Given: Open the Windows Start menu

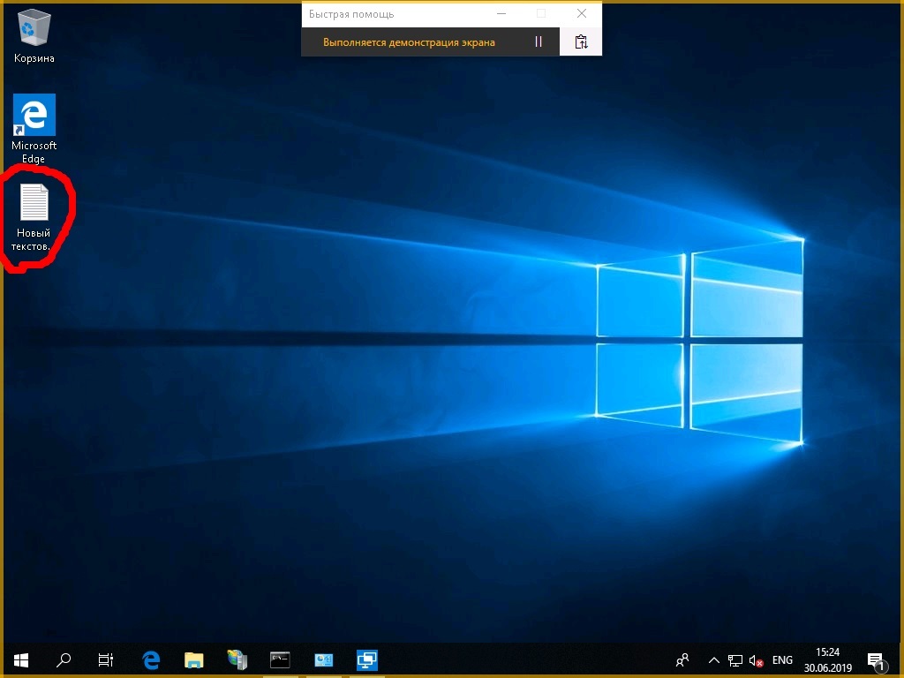Looking at the screenshot, I should pos(21,659).
